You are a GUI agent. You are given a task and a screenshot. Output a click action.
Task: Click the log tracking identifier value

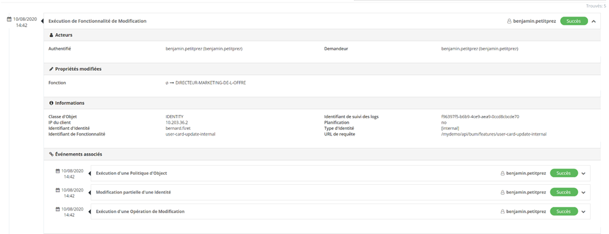pyautogui.click(x=481, y=116)
